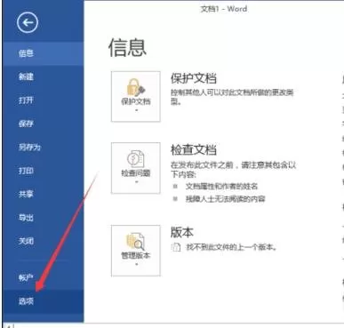Click 保存 in the sidebar
Screen dimensions: 344x328
coord(44,124)
